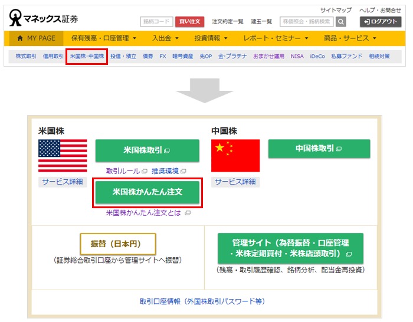Viewport: 413px width, 322px height.
Task: Expand the レポート・セミナー dropdown menu
Action: coord(276,38)
